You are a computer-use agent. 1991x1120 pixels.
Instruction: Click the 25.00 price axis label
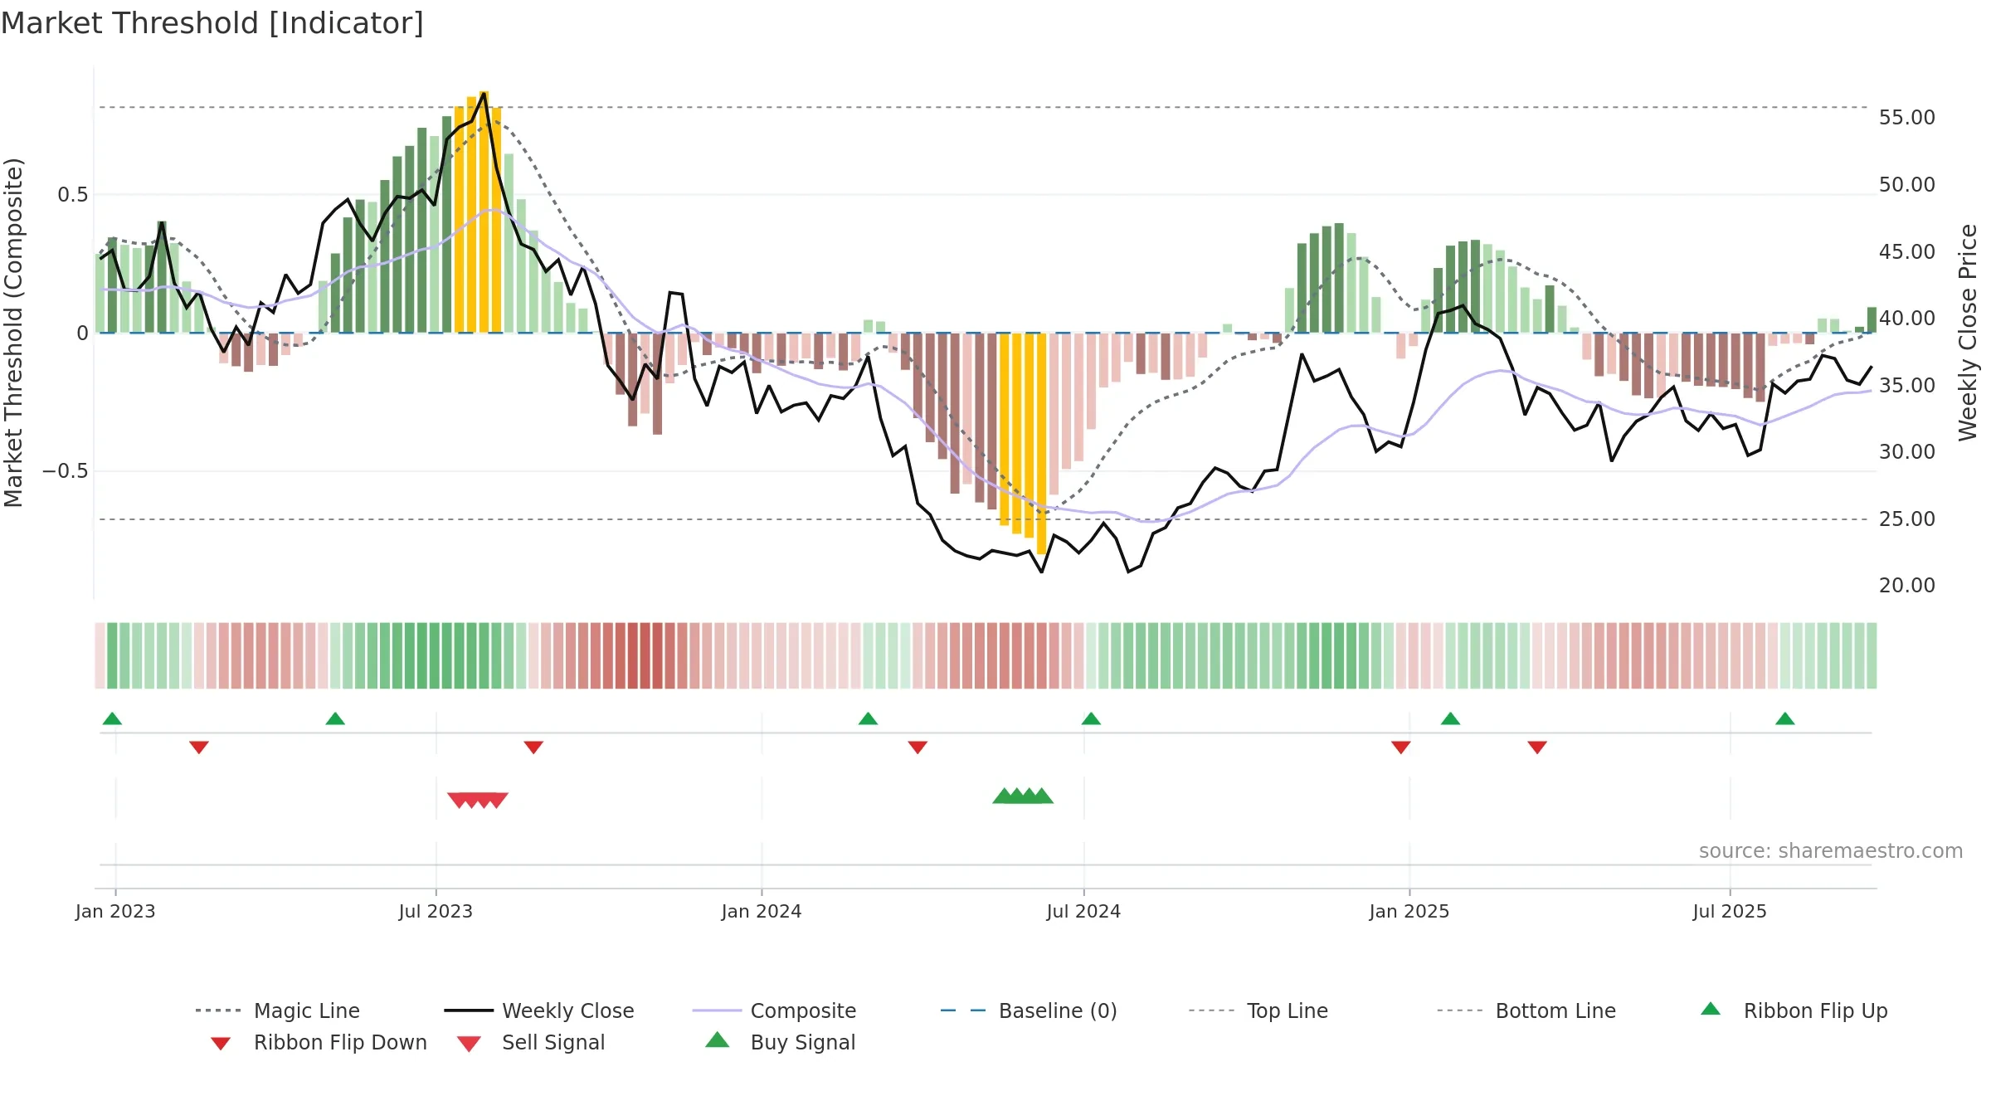(x=1907, y=519)
